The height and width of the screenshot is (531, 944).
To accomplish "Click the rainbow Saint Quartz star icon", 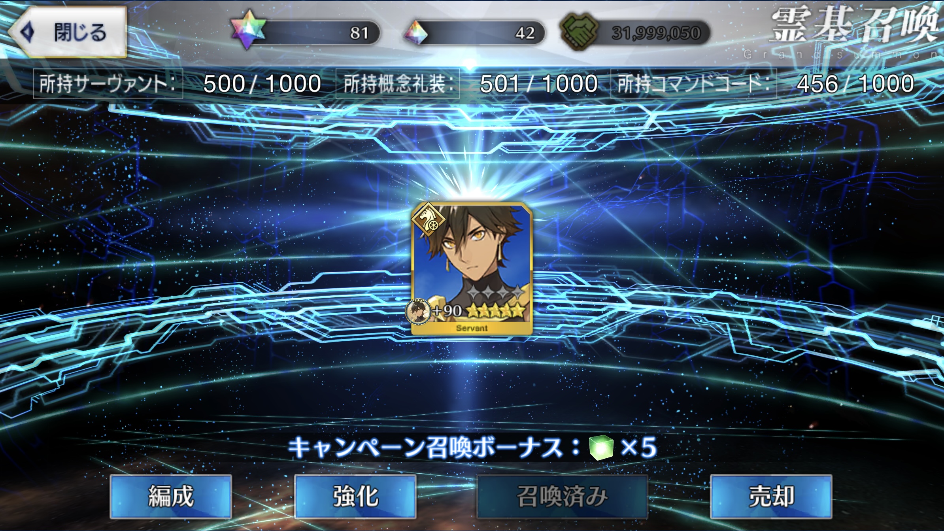I will [x=248, y=30].
